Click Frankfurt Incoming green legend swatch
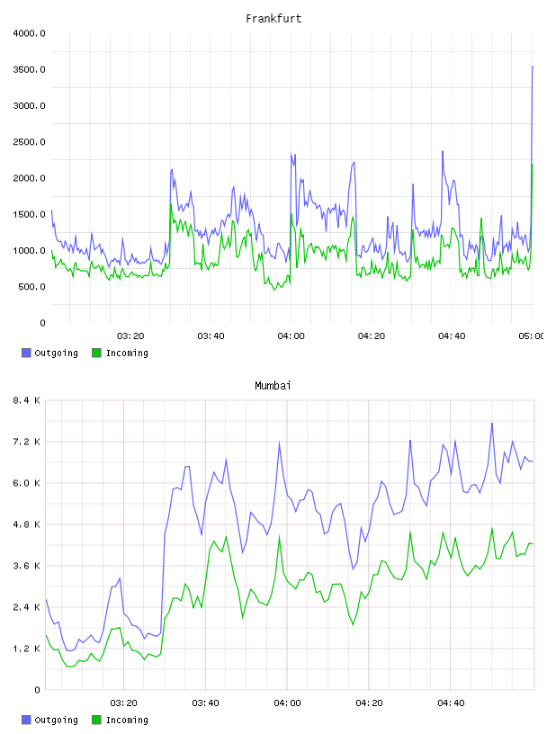Viewport: 547px width, 734px height. (96, 353)
